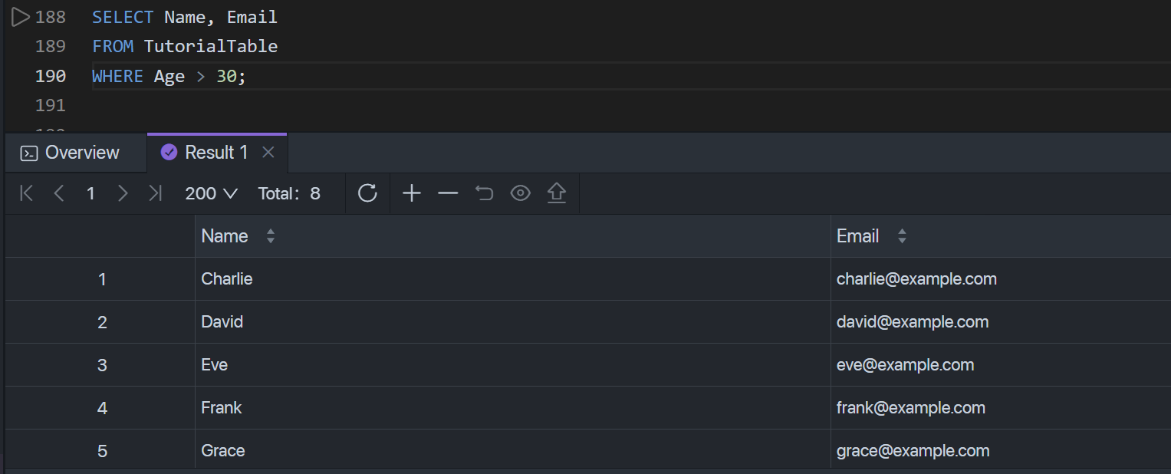Close the Result 1 tab
1171x474 pixels.
(x=268, y=153)
